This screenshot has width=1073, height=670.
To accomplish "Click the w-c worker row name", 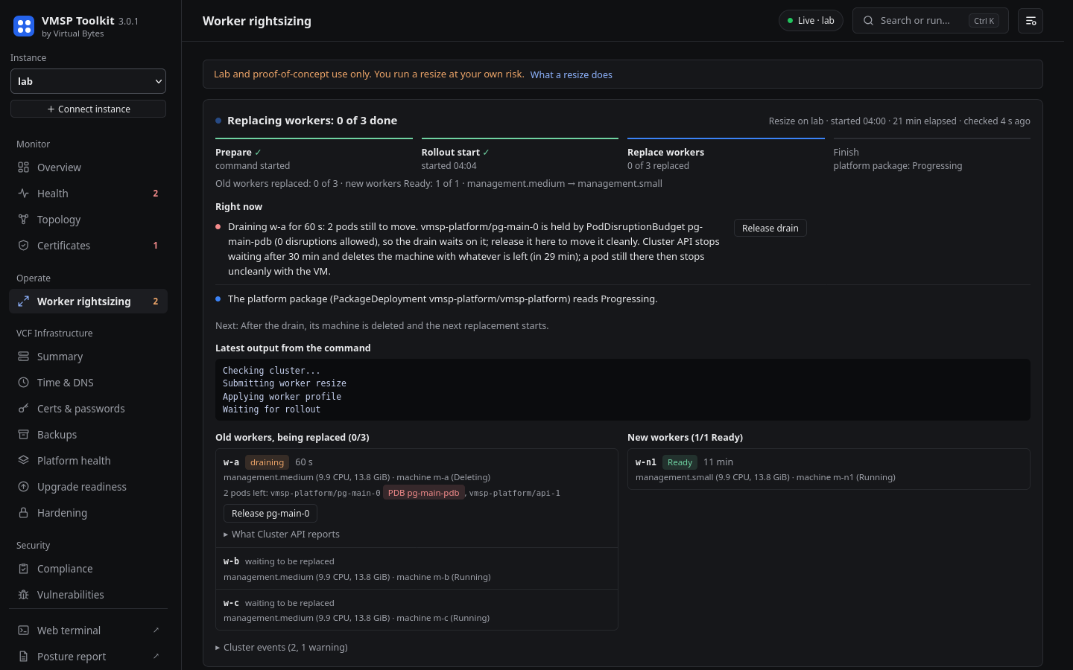I will pos(231,603).
